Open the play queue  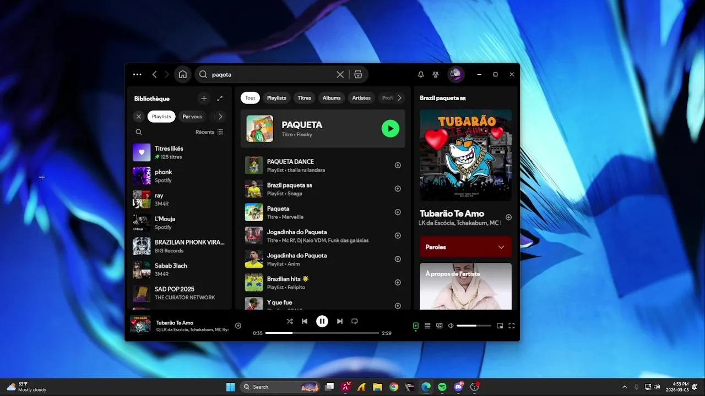click(x=427, y=326)
